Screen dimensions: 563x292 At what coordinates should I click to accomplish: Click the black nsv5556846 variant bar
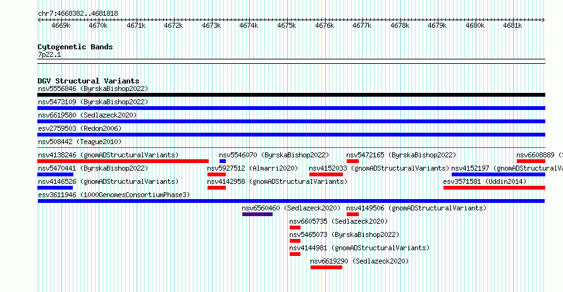click(x=291, y=95)
